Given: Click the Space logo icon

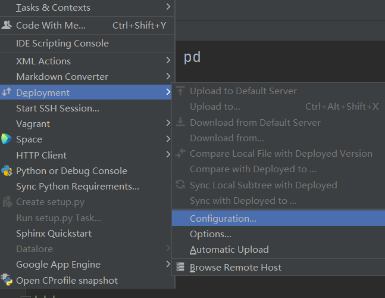Looking at the screenshot, I should click(7, 139).
